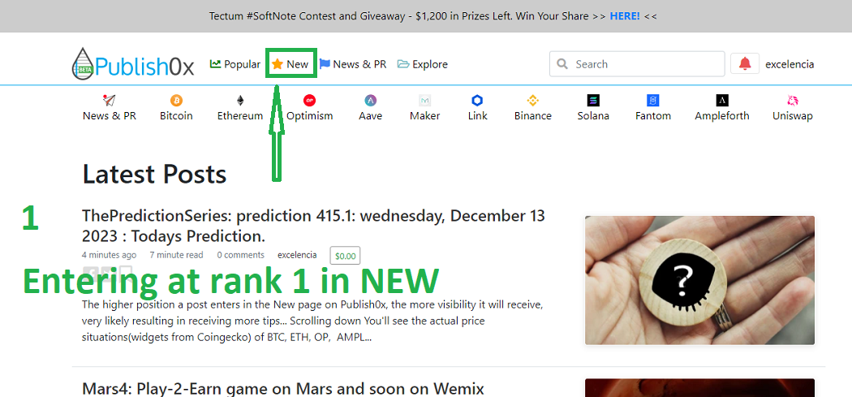Open ThePredictionSeries prediction 415.1 post
The image size is (852, 397).
313,226
